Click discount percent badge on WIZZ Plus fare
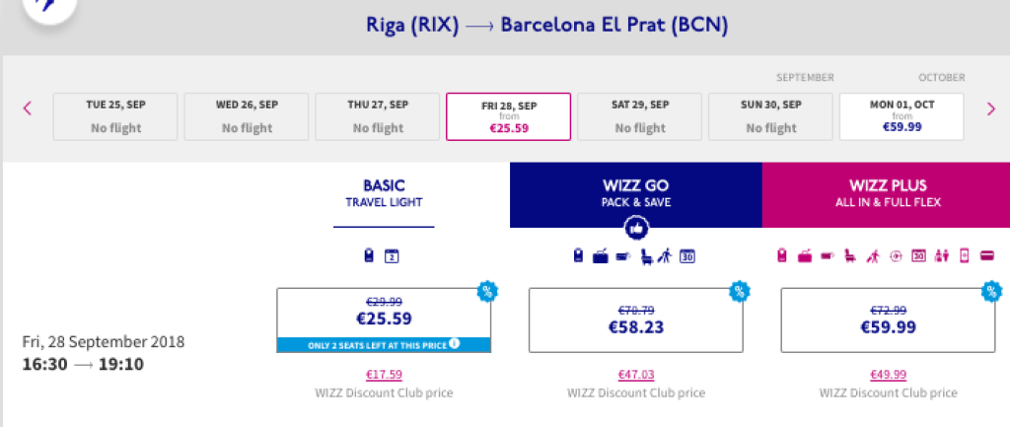This screenshot has height=427, width=1010. point(989,291)
